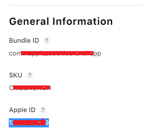Viewport: 142px width, 138px height.
Task: Click the first letter C of SKU value
Action: 11,88
